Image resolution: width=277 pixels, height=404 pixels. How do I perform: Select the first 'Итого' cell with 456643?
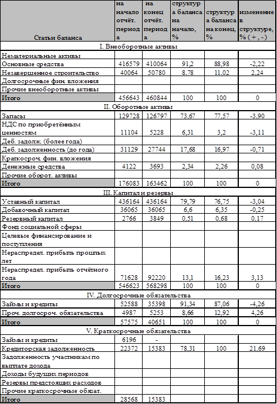point(129,98)
